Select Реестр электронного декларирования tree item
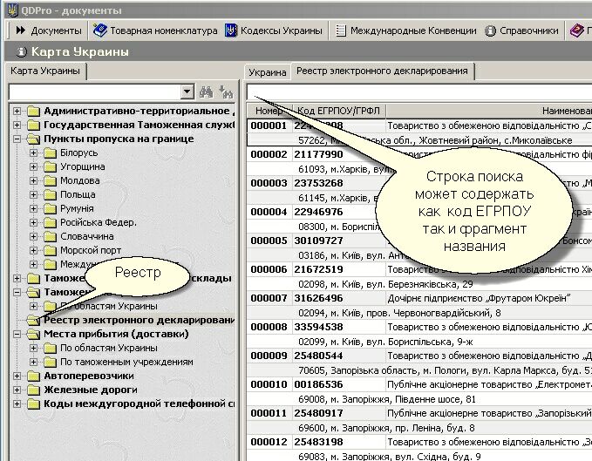Screen dimensions: 592x461 tap(139, 321)
